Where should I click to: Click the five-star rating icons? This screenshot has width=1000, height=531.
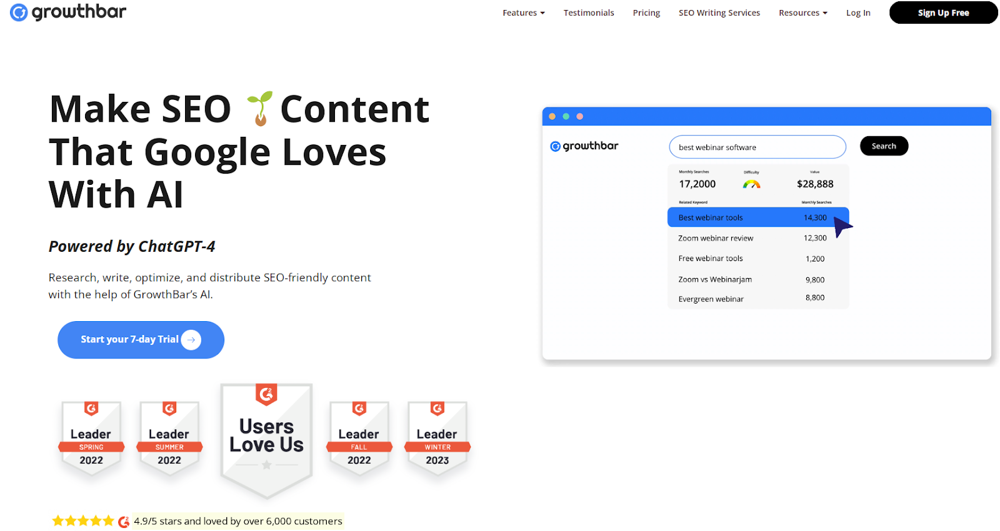pos(83,521)
